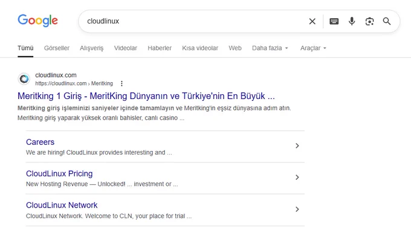Click the magnifying glass search button
This screenshot has width=411, height=227.
click(387, 21)
